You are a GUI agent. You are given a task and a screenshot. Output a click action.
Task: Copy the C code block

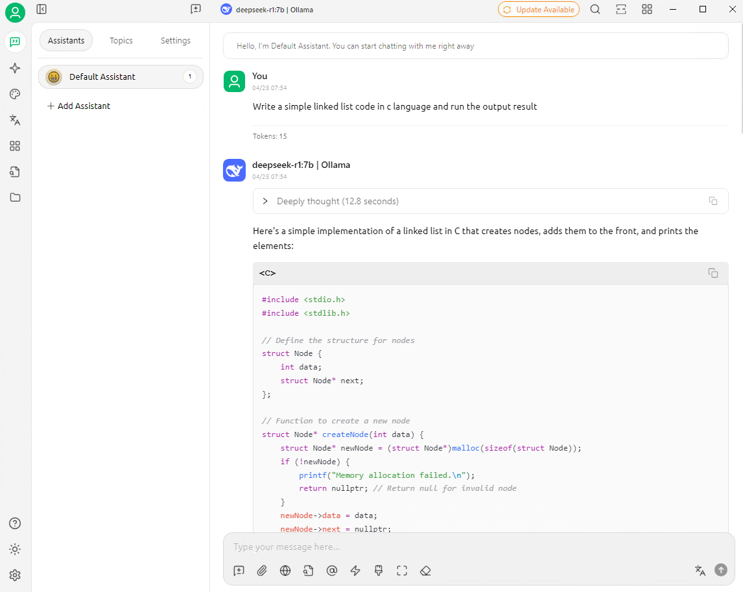click(713, 273)
